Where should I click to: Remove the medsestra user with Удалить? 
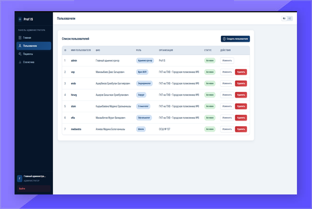(x=241, y=129)
